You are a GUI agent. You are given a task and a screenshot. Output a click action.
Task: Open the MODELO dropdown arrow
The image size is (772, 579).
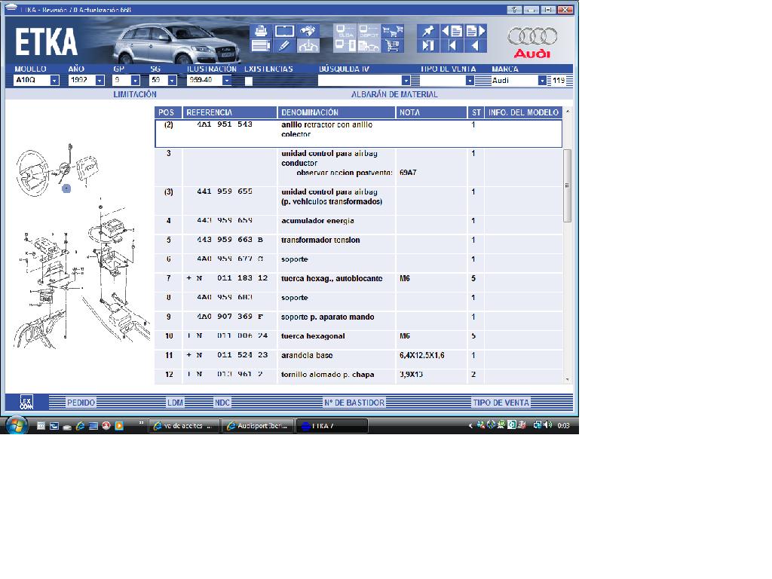(54, 80)
